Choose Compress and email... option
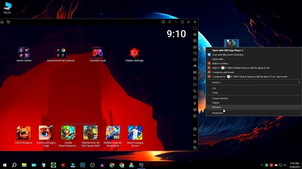302x169 pixels. coord(253,72)
